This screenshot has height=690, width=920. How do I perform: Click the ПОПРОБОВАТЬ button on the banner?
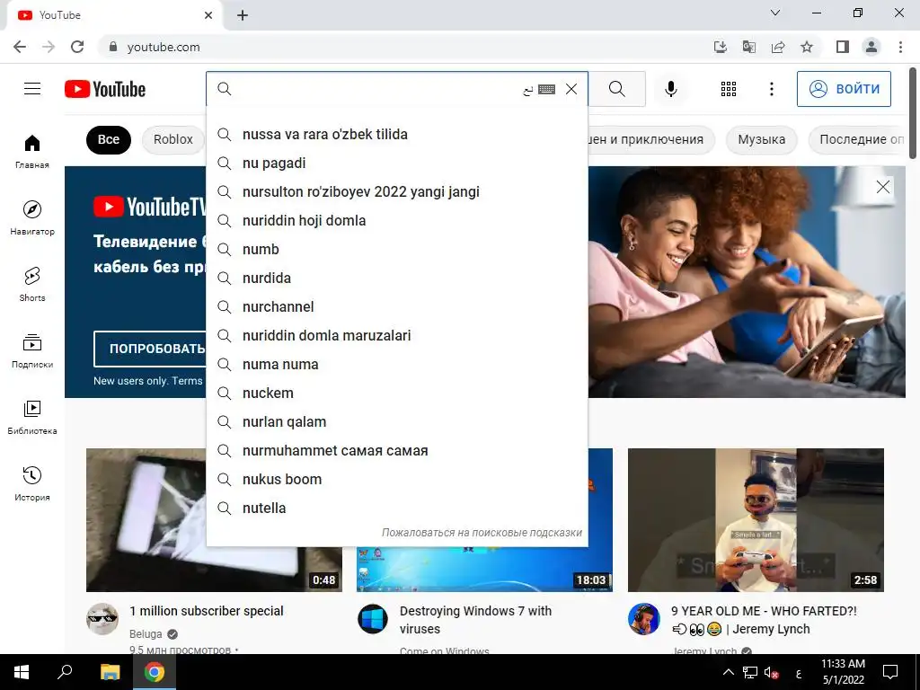tap(150, 349)
